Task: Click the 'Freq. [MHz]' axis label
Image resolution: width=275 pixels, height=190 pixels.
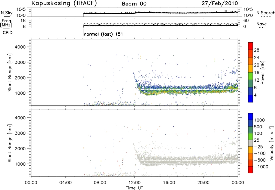Action: (7, 23)
